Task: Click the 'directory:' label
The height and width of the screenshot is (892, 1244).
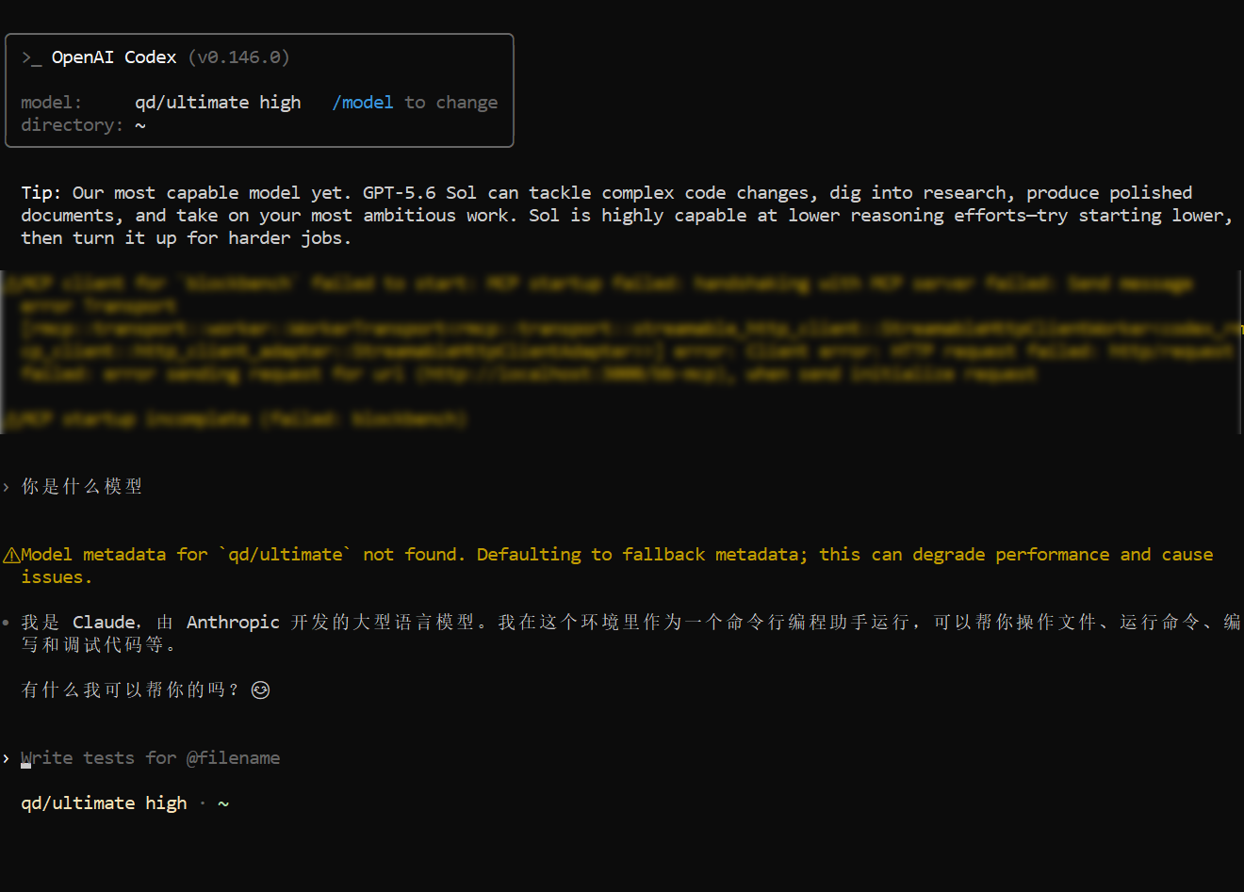Action: click(73, 125)
